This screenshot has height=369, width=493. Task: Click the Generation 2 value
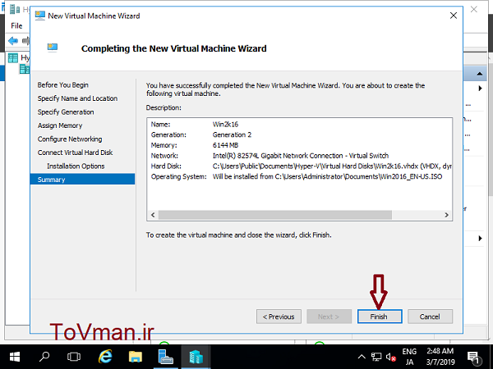[x=232, y=135]
